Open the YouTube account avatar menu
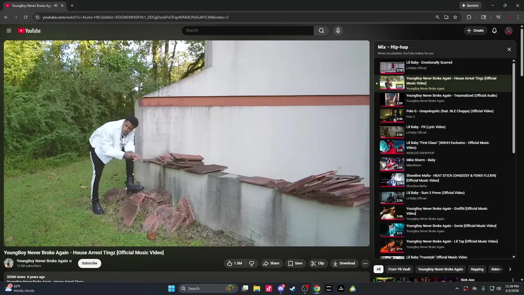This screenshot has height=295, width=524. (x=508, y=31)
